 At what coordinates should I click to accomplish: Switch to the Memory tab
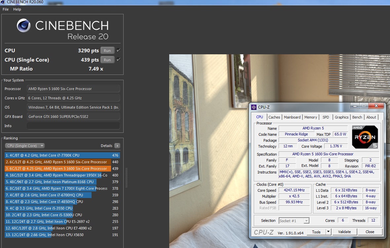[311, 117]
